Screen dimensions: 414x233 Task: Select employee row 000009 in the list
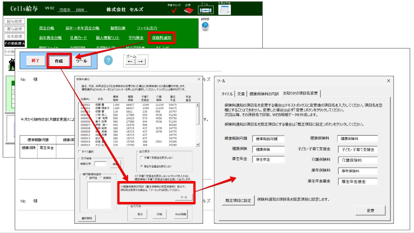[137, 132]
